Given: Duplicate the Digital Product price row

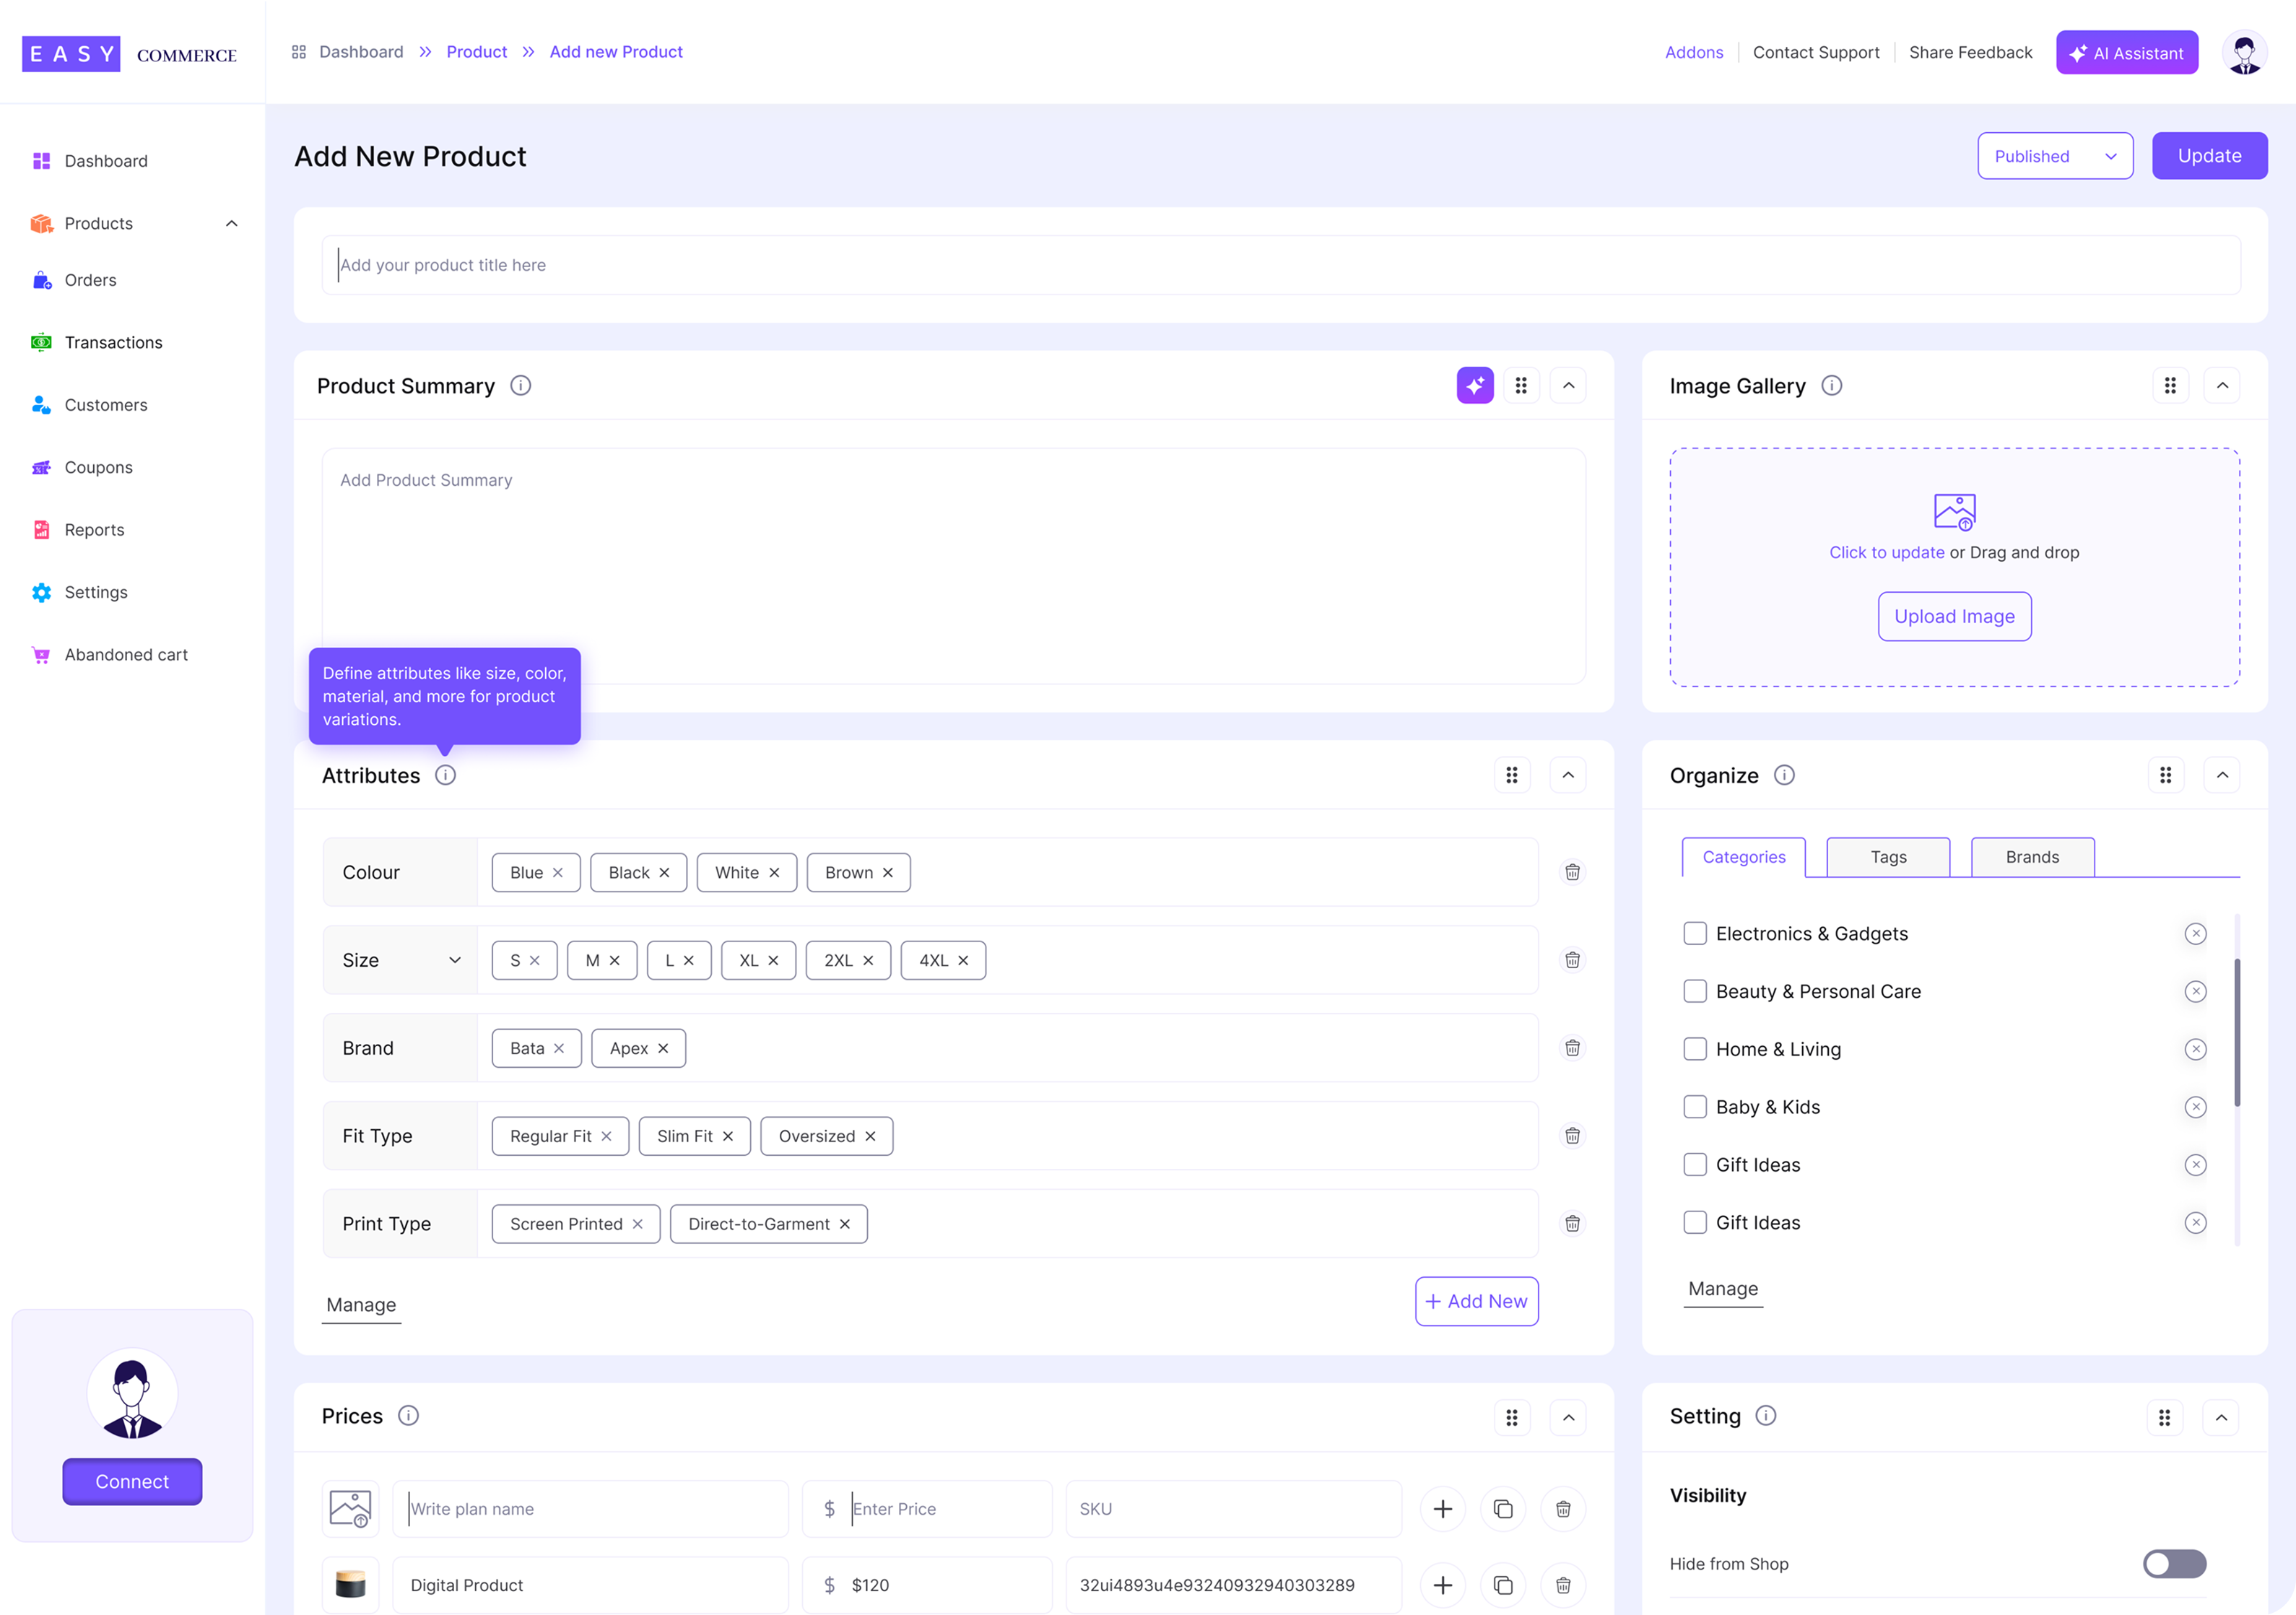Looking at the screenshot, I should (x=1502, y=1585).
